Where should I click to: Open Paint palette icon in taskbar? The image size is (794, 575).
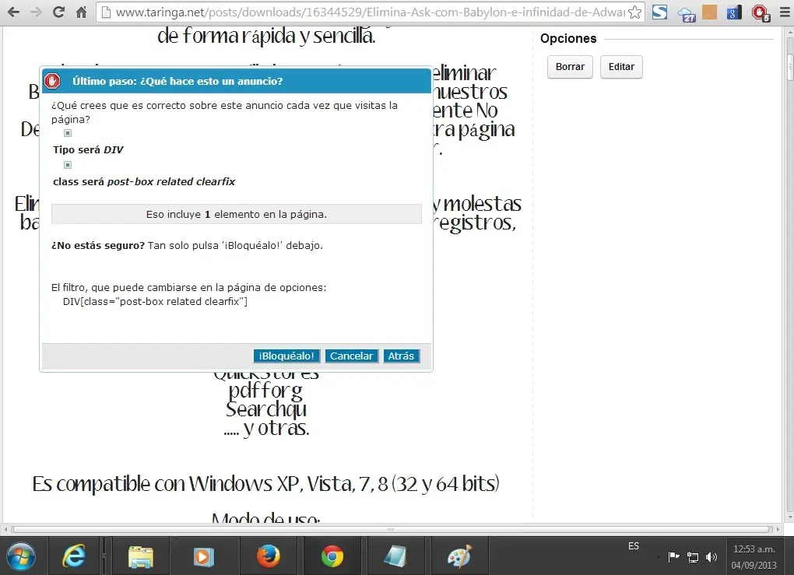pos(459,557)
